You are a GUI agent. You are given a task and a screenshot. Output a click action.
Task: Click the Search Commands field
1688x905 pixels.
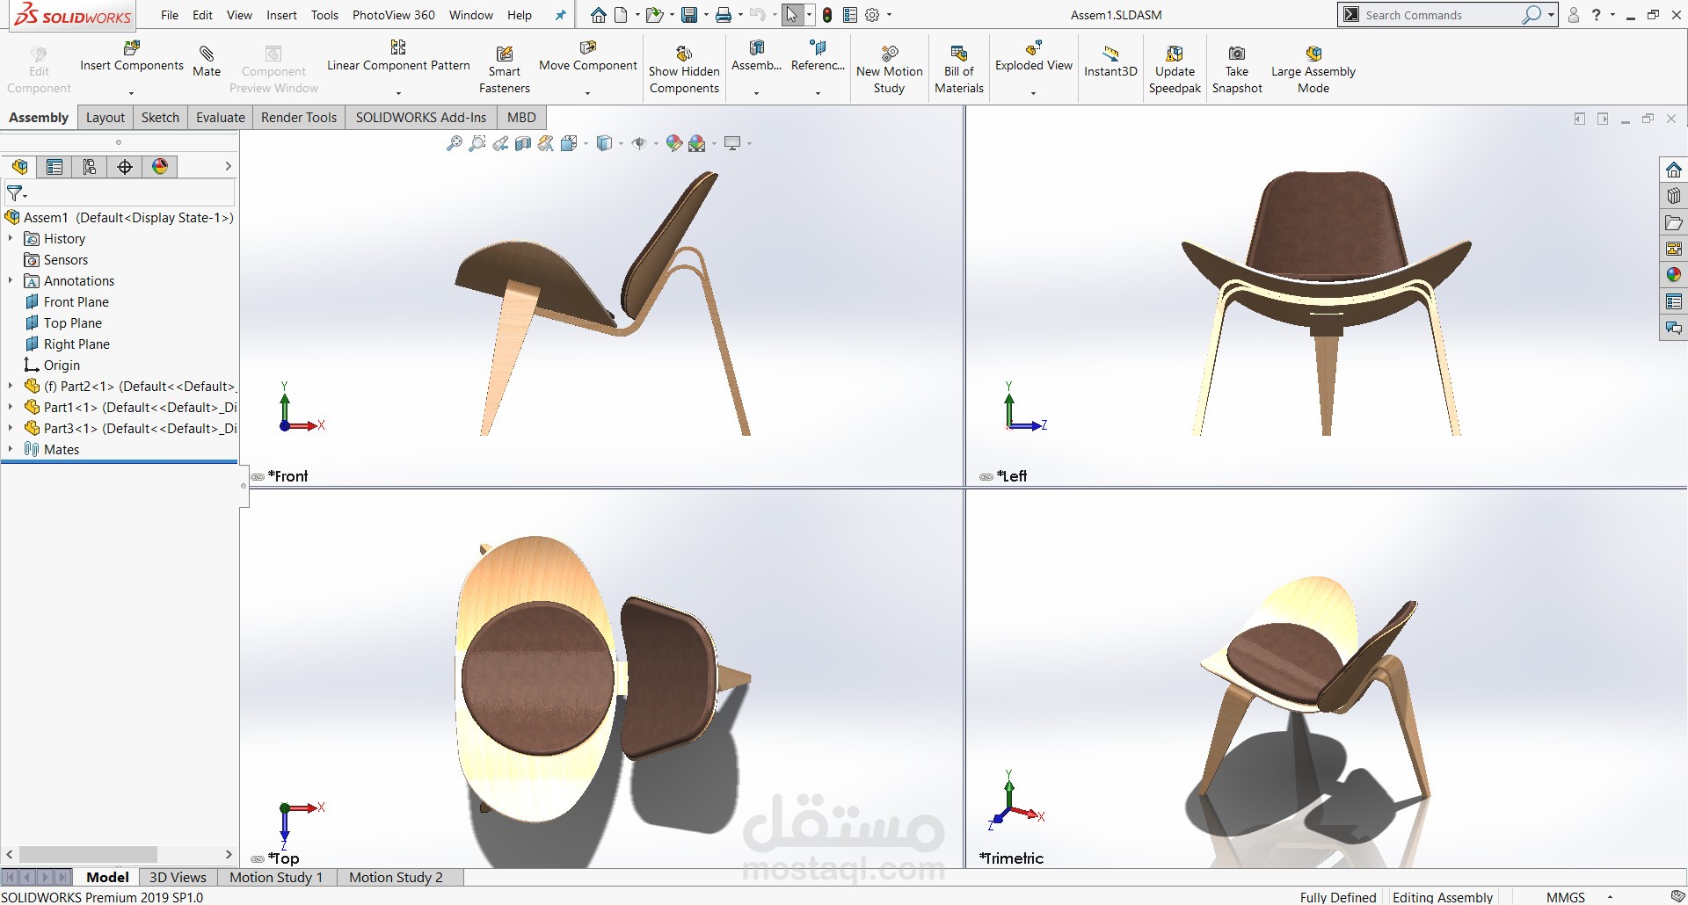[x=1444, y=15]
